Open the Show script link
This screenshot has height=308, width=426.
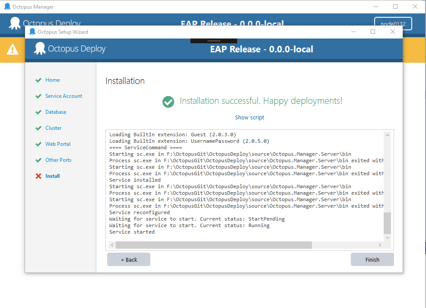click(x=249, y=117)
